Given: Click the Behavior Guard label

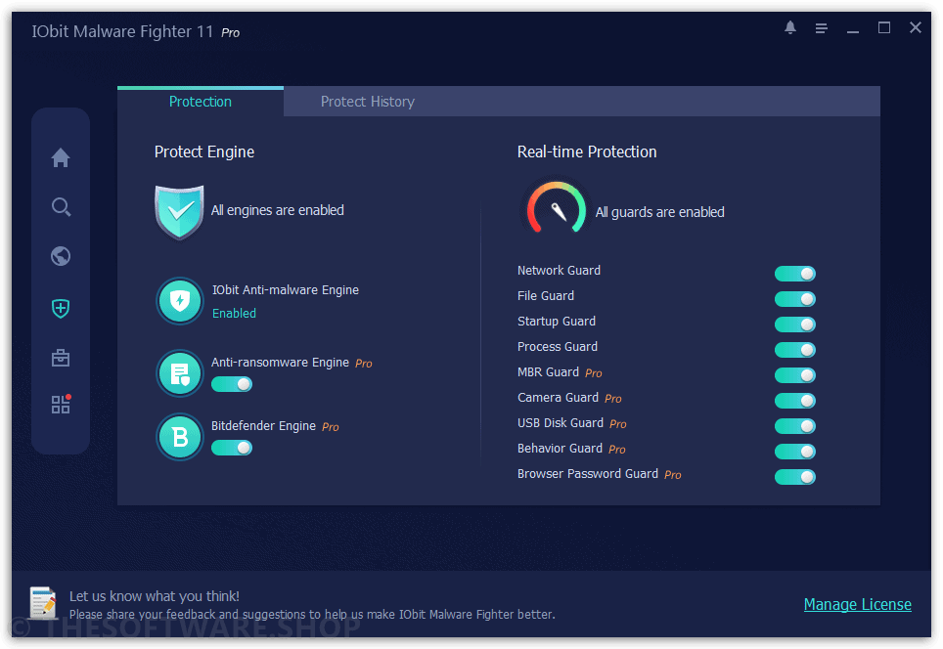Looking at the screenshot, I should (560, 449).
